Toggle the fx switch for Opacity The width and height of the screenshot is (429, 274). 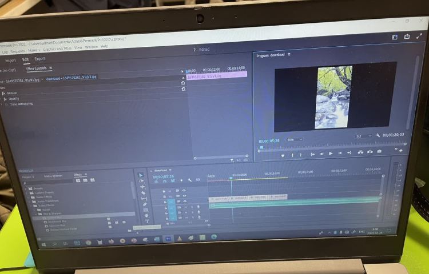pos(5,98)
